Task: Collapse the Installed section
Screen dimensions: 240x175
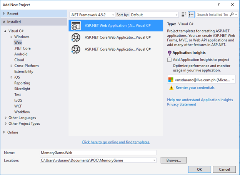Action: (x=4, y=22)
